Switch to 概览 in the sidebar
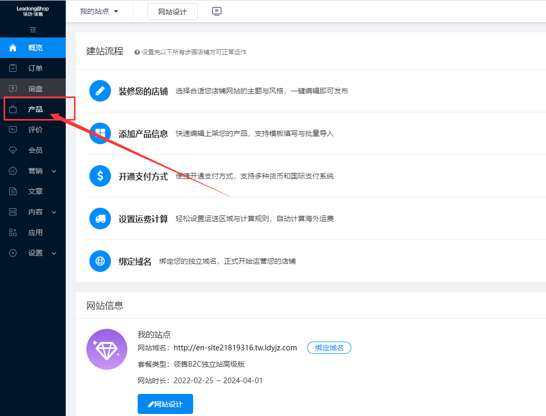This screenshot has width=546, height=416. [x=32, y=47]
